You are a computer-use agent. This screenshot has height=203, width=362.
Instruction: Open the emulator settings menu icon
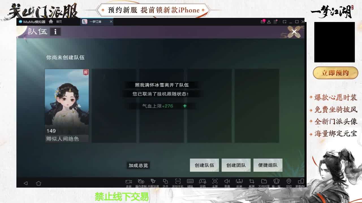click(275, 22)
